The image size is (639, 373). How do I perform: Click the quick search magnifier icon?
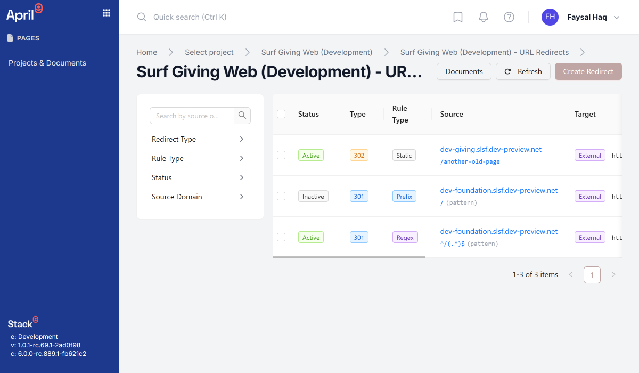142,17
